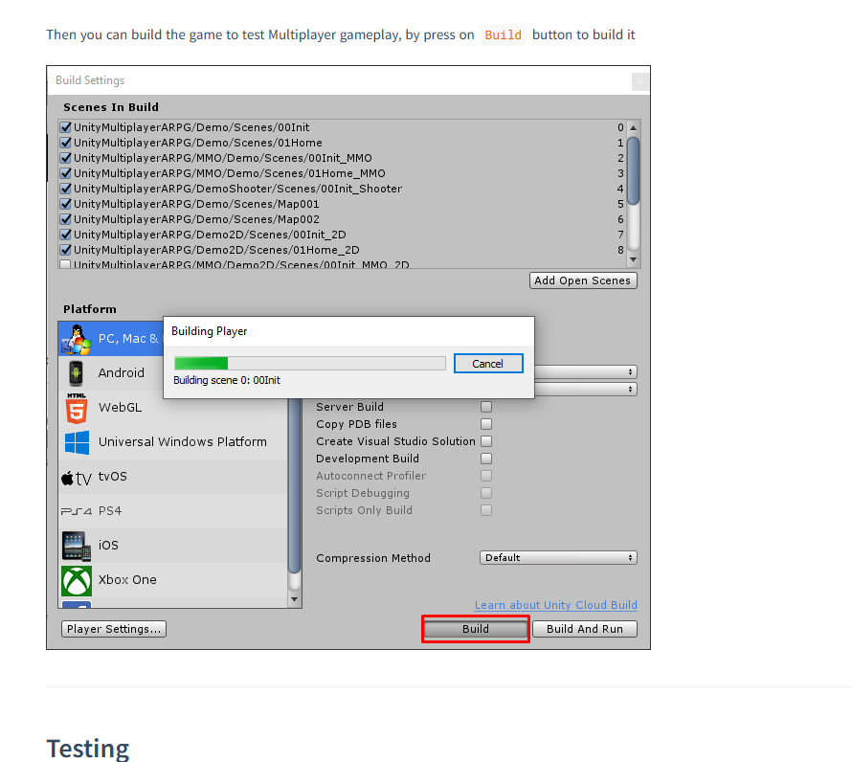Click the Build And Run button
This screenshot has height=762, width=852.
pos(585,629)
